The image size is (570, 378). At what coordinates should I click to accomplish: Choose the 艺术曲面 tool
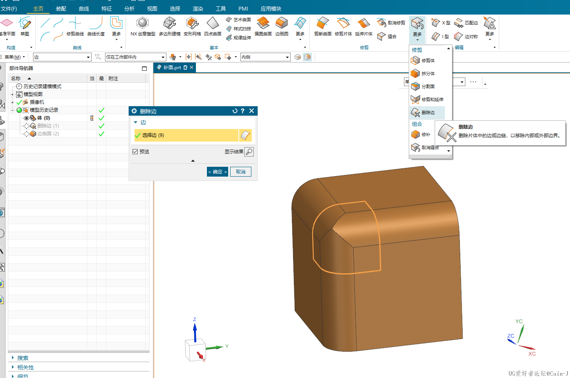[x=238, y=19]
